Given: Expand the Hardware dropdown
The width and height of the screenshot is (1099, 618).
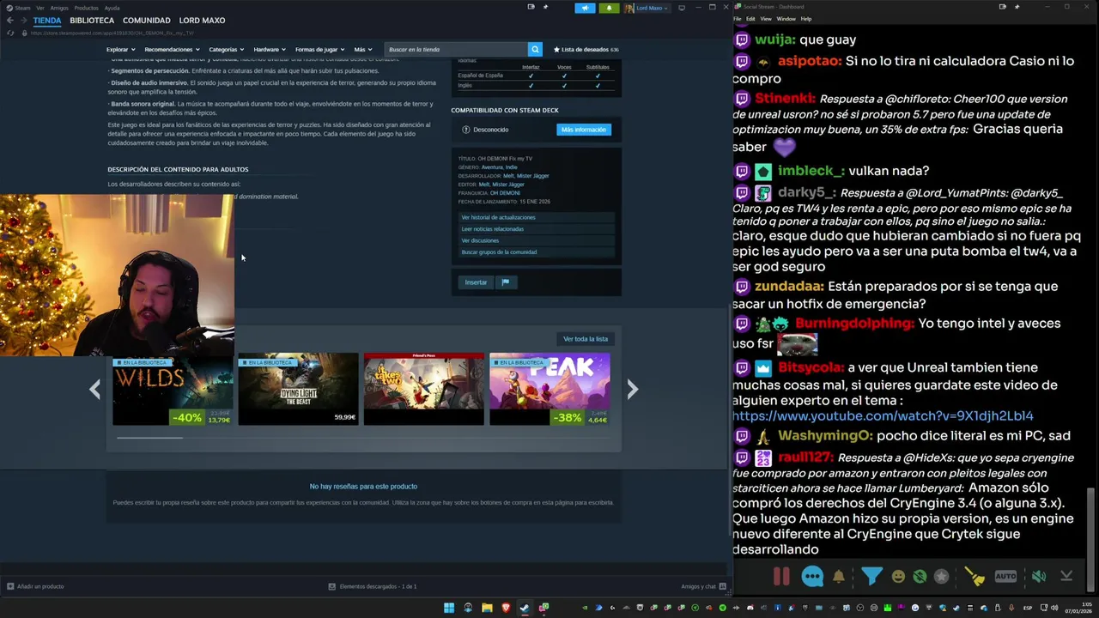Looking at the screenshot, I should [x=269, y=50].
